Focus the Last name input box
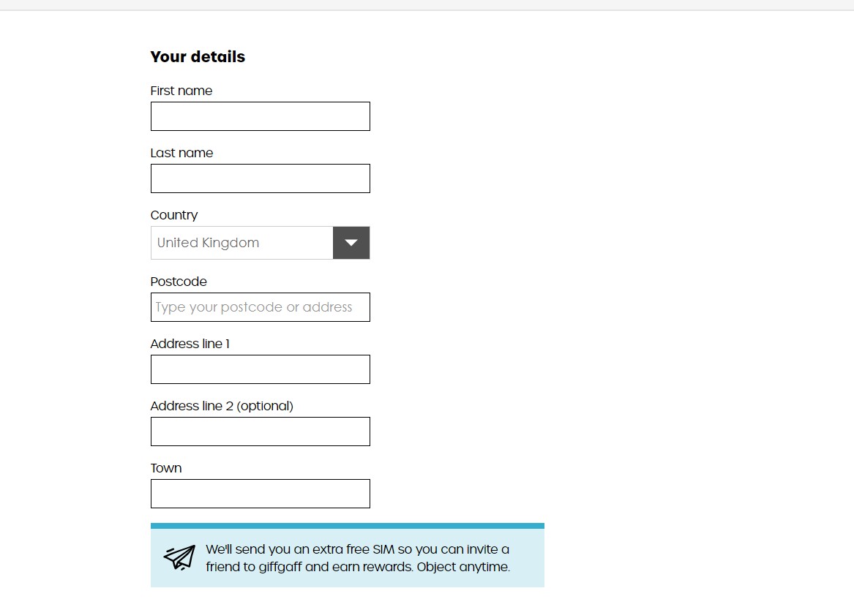Viewport: 854px width, 599px height. click(x=261, y=178)
